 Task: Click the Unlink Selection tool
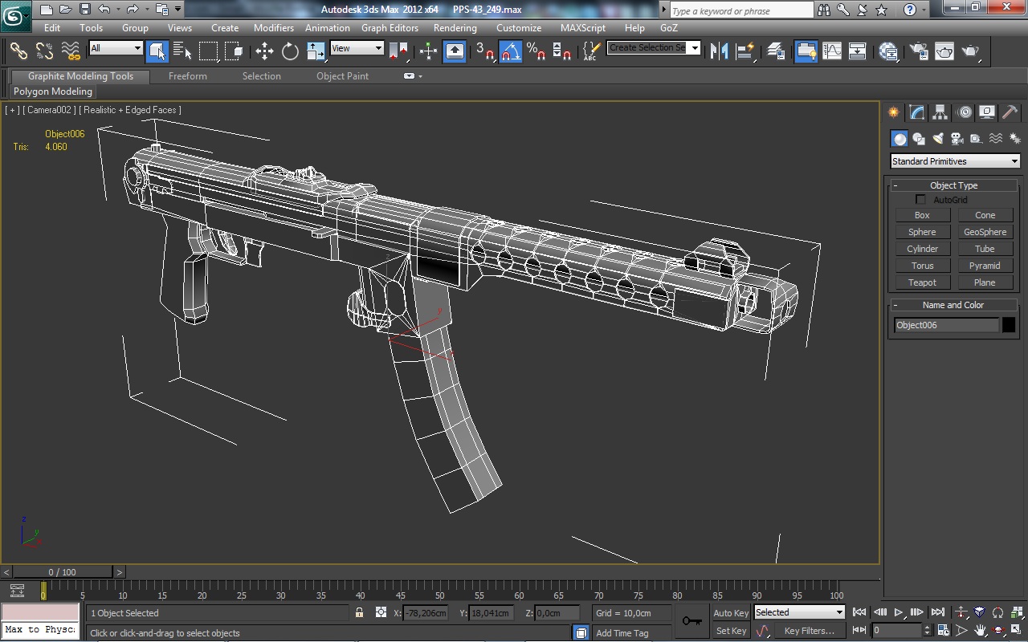click(44, 51)
